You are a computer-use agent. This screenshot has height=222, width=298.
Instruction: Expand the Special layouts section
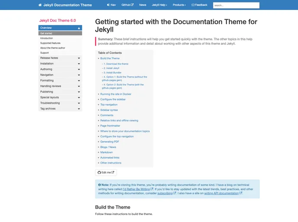(x=60, y=98)
